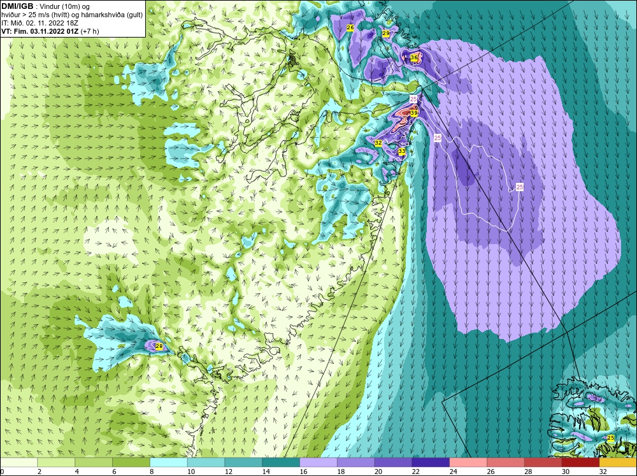Click the yellow 39 max gust label
The height and width of the screenshot is (476, 637).
[x=414, y=113]
